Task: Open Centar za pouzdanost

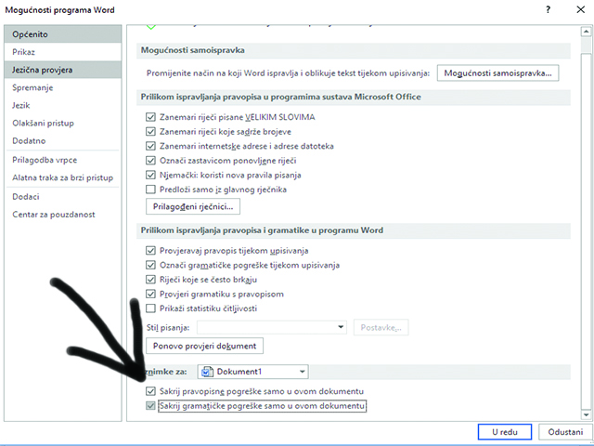Action: (x=63, y=215)
